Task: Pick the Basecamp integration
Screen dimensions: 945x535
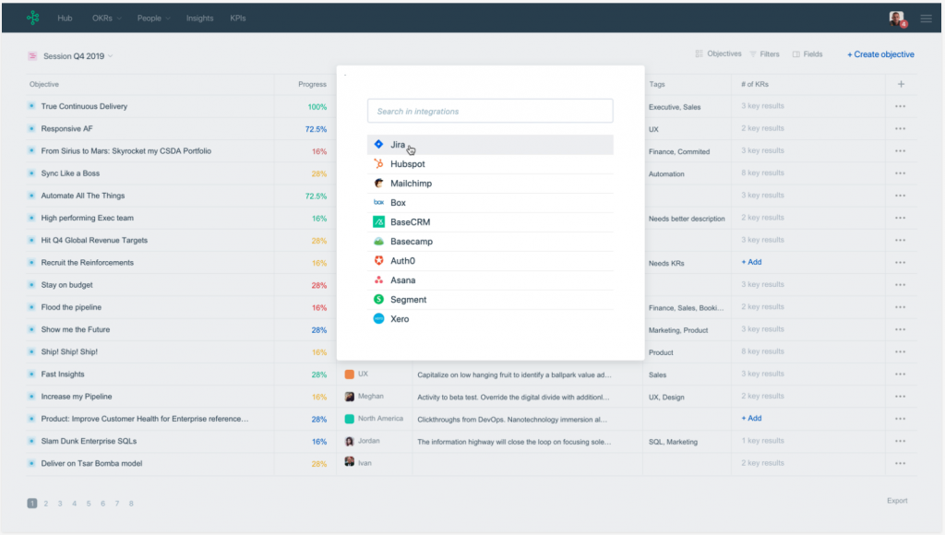Action: [x=490, y=241]
